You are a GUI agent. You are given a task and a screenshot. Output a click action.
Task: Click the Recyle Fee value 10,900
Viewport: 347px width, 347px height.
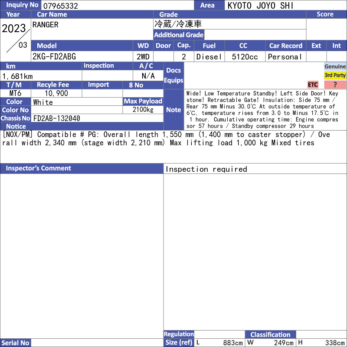point(56,93)
